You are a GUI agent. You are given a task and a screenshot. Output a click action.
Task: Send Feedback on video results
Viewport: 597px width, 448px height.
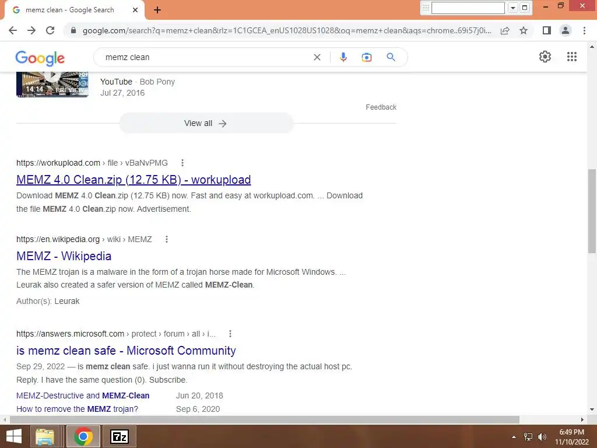coord(381,107)
